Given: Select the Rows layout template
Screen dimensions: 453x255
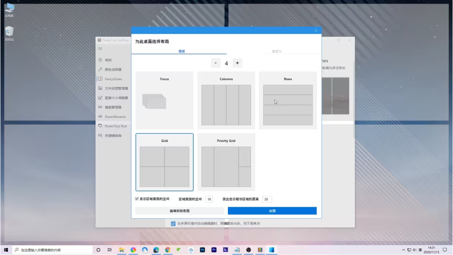Looking at the screenshot, I should (288, 100).
